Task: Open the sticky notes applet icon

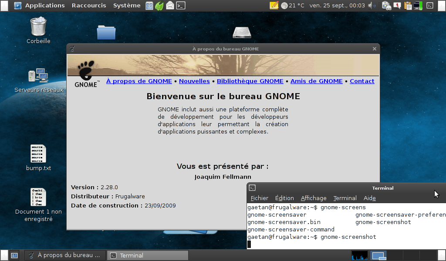Action: pyautogui.click(x=274, y=5)
